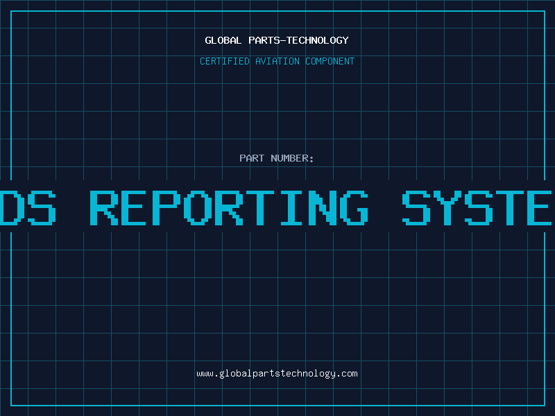Screen dimensions: 555x416
Task: Click the word REPORTING in the banner
Action: pyautogui.click(x=230, y=207)
